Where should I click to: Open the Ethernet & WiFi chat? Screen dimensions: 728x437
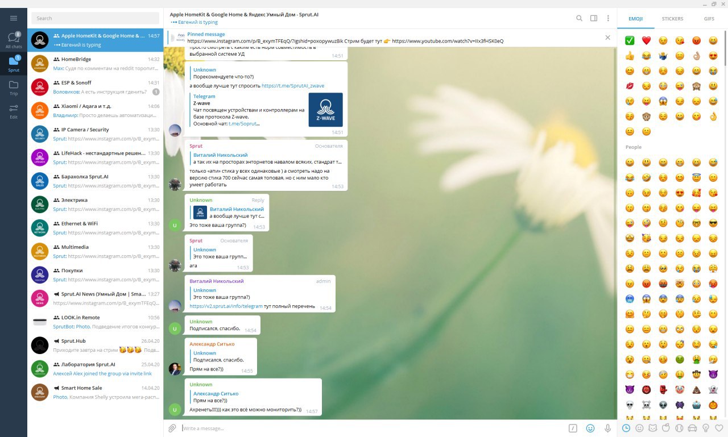95,228
